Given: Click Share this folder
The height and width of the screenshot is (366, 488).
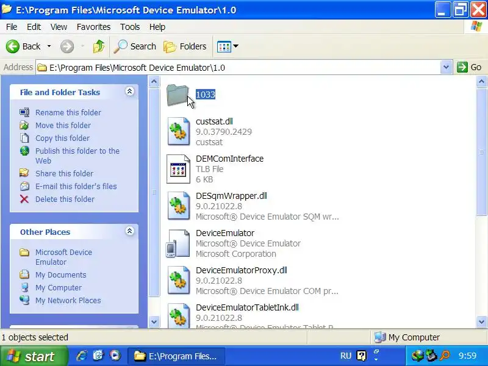Looking at the screenshot, I should (64, 173).
